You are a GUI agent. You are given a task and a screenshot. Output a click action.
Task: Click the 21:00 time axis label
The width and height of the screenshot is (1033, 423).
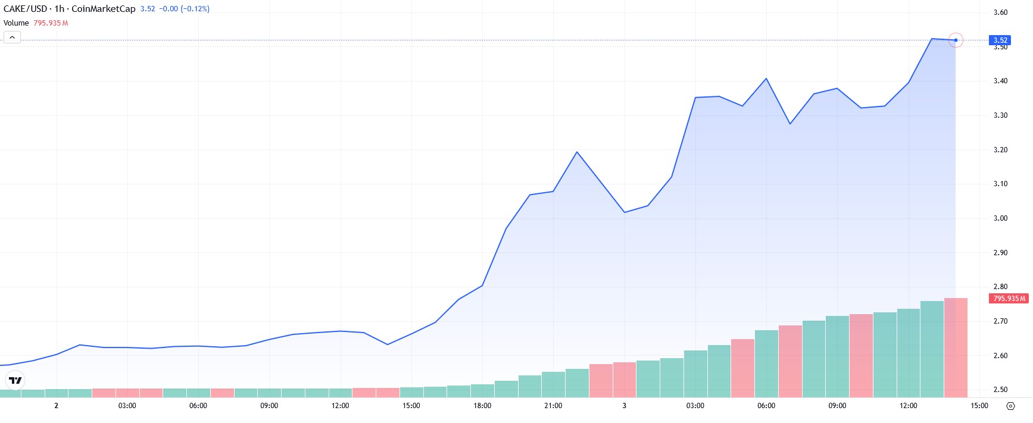pos(553,406)
